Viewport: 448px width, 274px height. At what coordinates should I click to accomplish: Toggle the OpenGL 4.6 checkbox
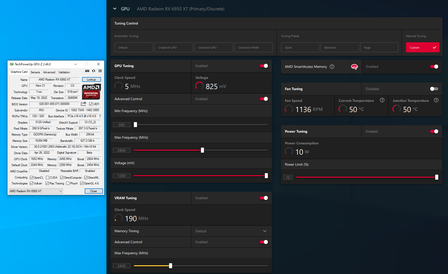(x=82, y=183)
